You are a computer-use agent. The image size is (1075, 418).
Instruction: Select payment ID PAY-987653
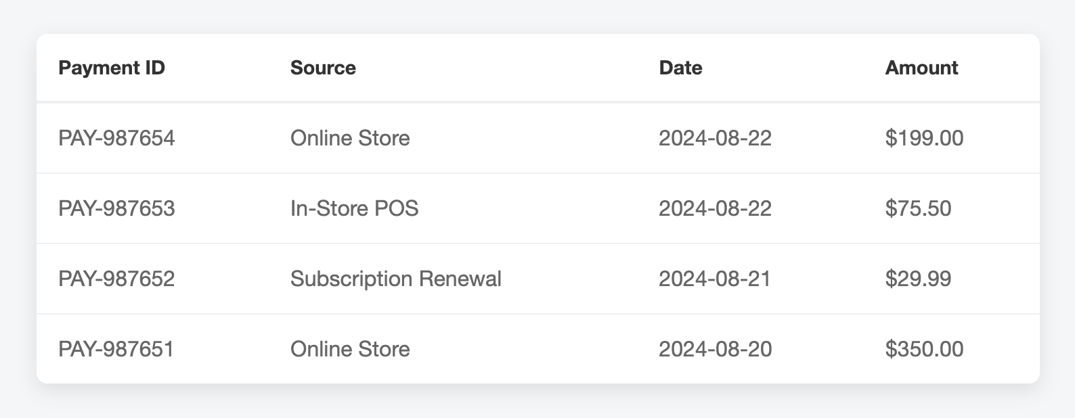point(116,208)
